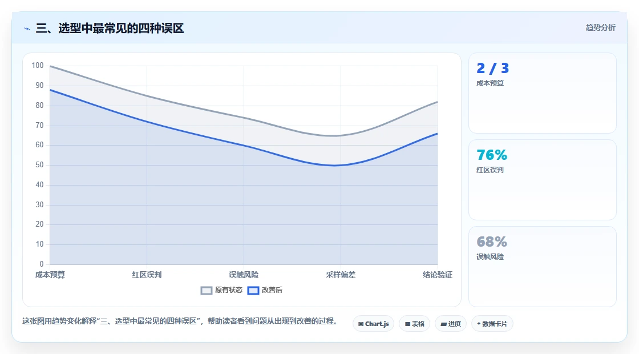The width and height of the screenshot is (639, 354).
Task: Toggle 原有状态 legend swatch
Action: point(207,291)
